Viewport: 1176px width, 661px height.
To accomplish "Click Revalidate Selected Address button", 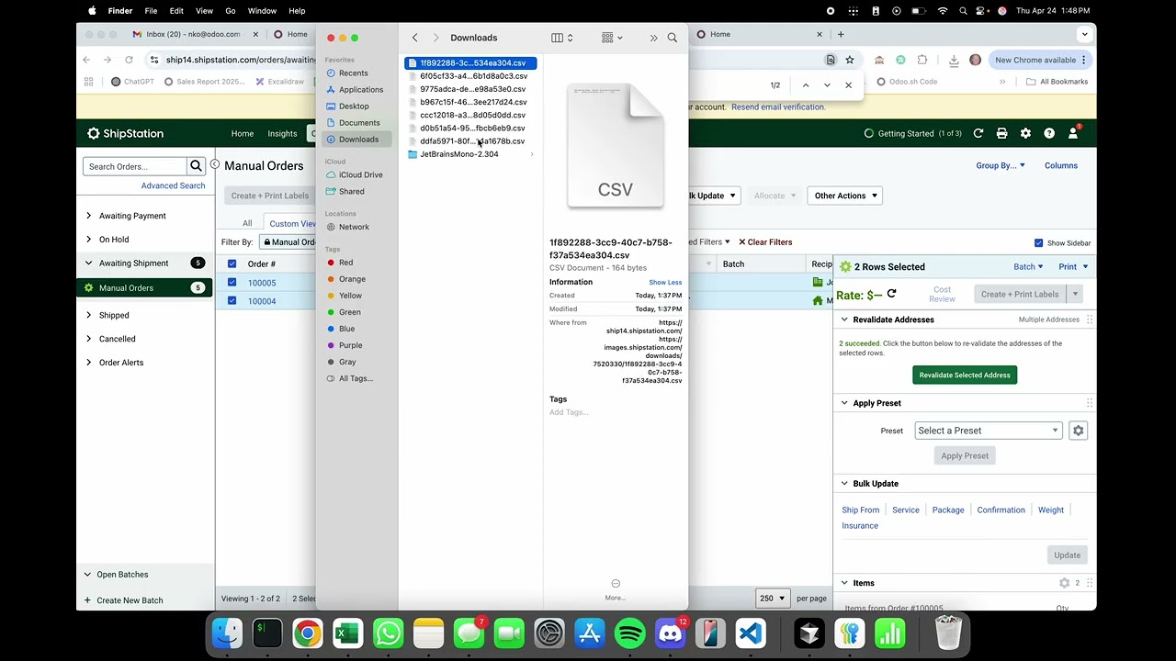I will click(965, 375).
